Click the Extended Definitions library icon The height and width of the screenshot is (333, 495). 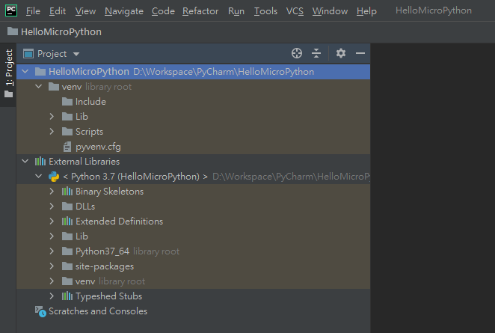click(67, 222)
